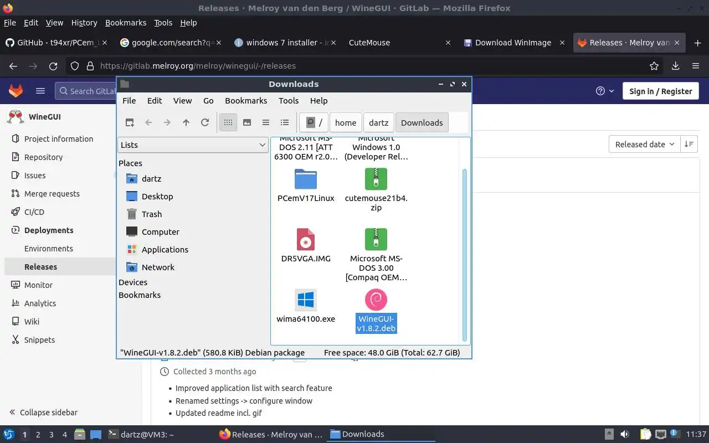Image resolution: width=709 pixels, height=443 pixels.
Task: Select the Microsoft MS-DOS 3.00 zip icon
Action: pos(376,240)
